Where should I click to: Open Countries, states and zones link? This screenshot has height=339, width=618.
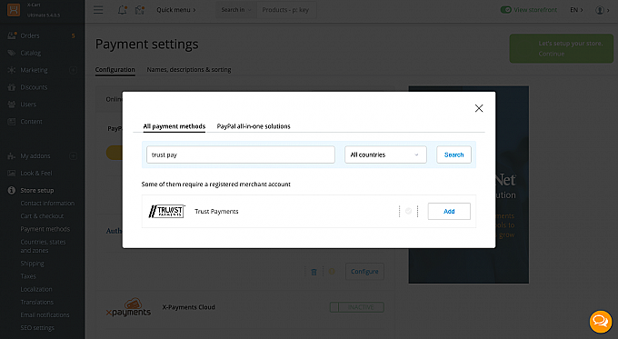43,246
